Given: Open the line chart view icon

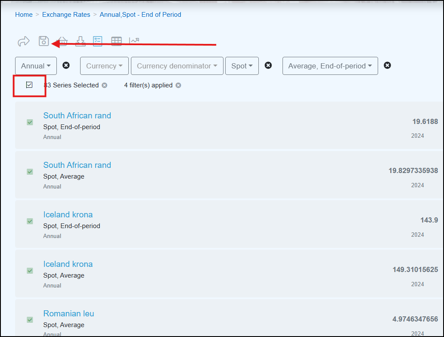Looking at the screenshot, I should [x=134, y=41].
